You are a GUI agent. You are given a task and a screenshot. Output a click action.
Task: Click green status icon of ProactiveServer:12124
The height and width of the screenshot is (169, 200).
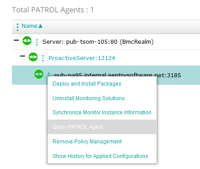tap(33, 57)
